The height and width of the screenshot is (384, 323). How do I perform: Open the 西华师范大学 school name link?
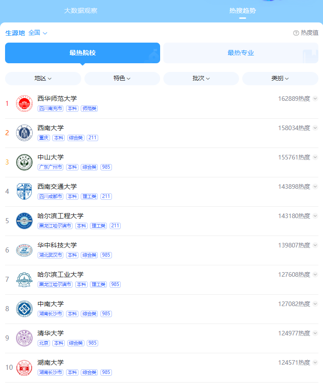click(x=57, y=99)
